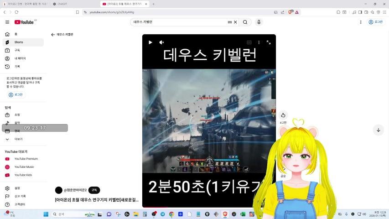Go to next Short with down arrow

pyautogui.click(x=379, y=130)
